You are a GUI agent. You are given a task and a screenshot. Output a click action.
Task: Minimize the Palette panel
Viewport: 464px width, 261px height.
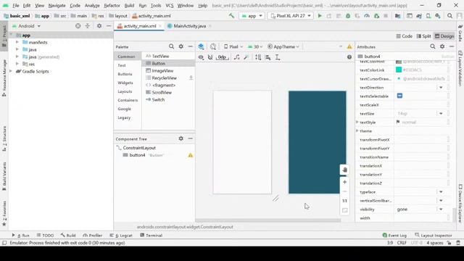(190, 46)
